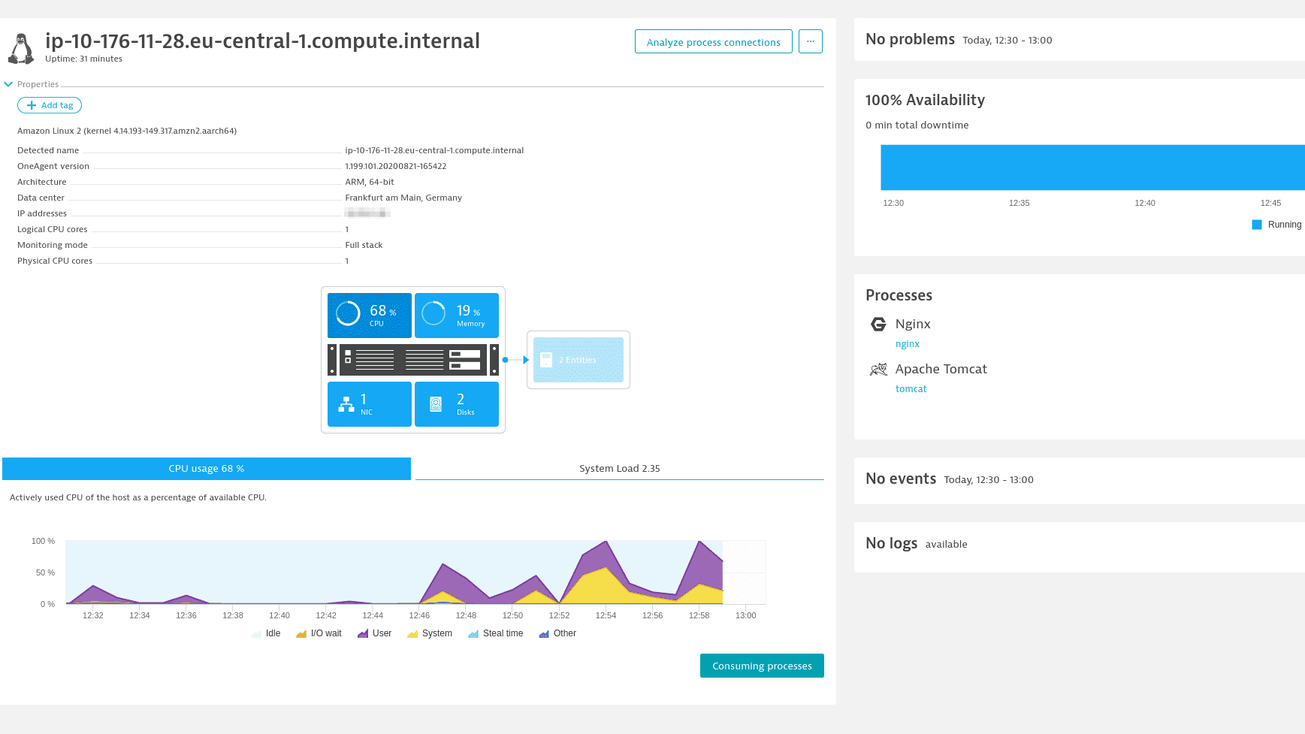Click the No problems heading
The width and height of the screenshot is (1305, 734).
click(x=910, y=39)
